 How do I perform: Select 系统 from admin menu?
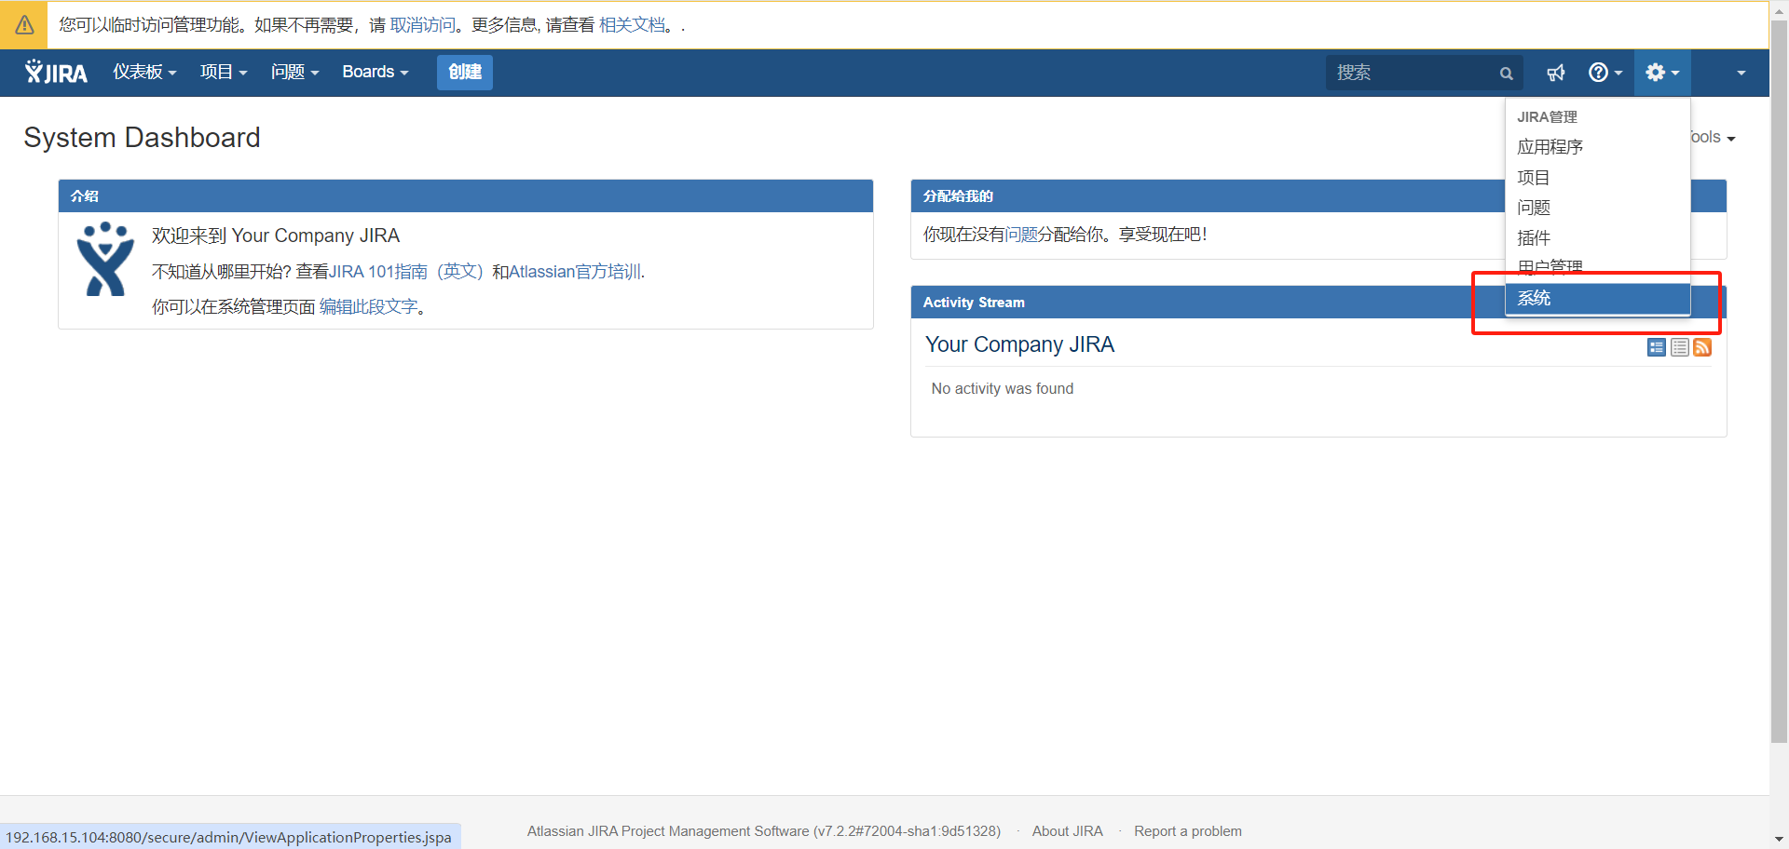pyautogui.click(x=1597, y=299)
